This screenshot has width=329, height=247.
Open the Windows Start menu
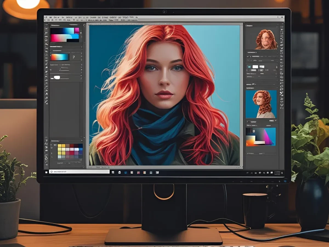46,172
